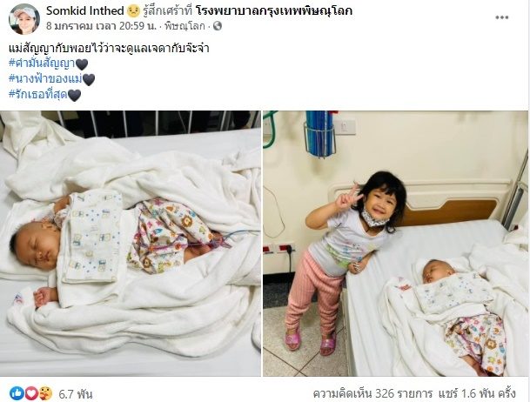The width and height of the screenshot is (530, 402).
Task: Click the red Love reaction icon
Action: [31, 393]
